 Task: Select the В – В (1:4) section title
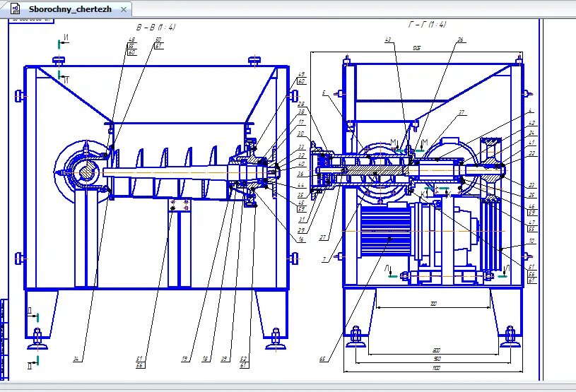156,27
